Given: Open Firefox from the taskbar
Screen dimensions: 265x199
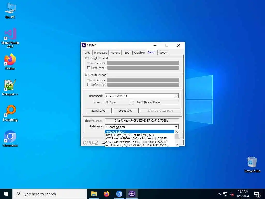Looking at the screenshot, I should click(106, 194).
